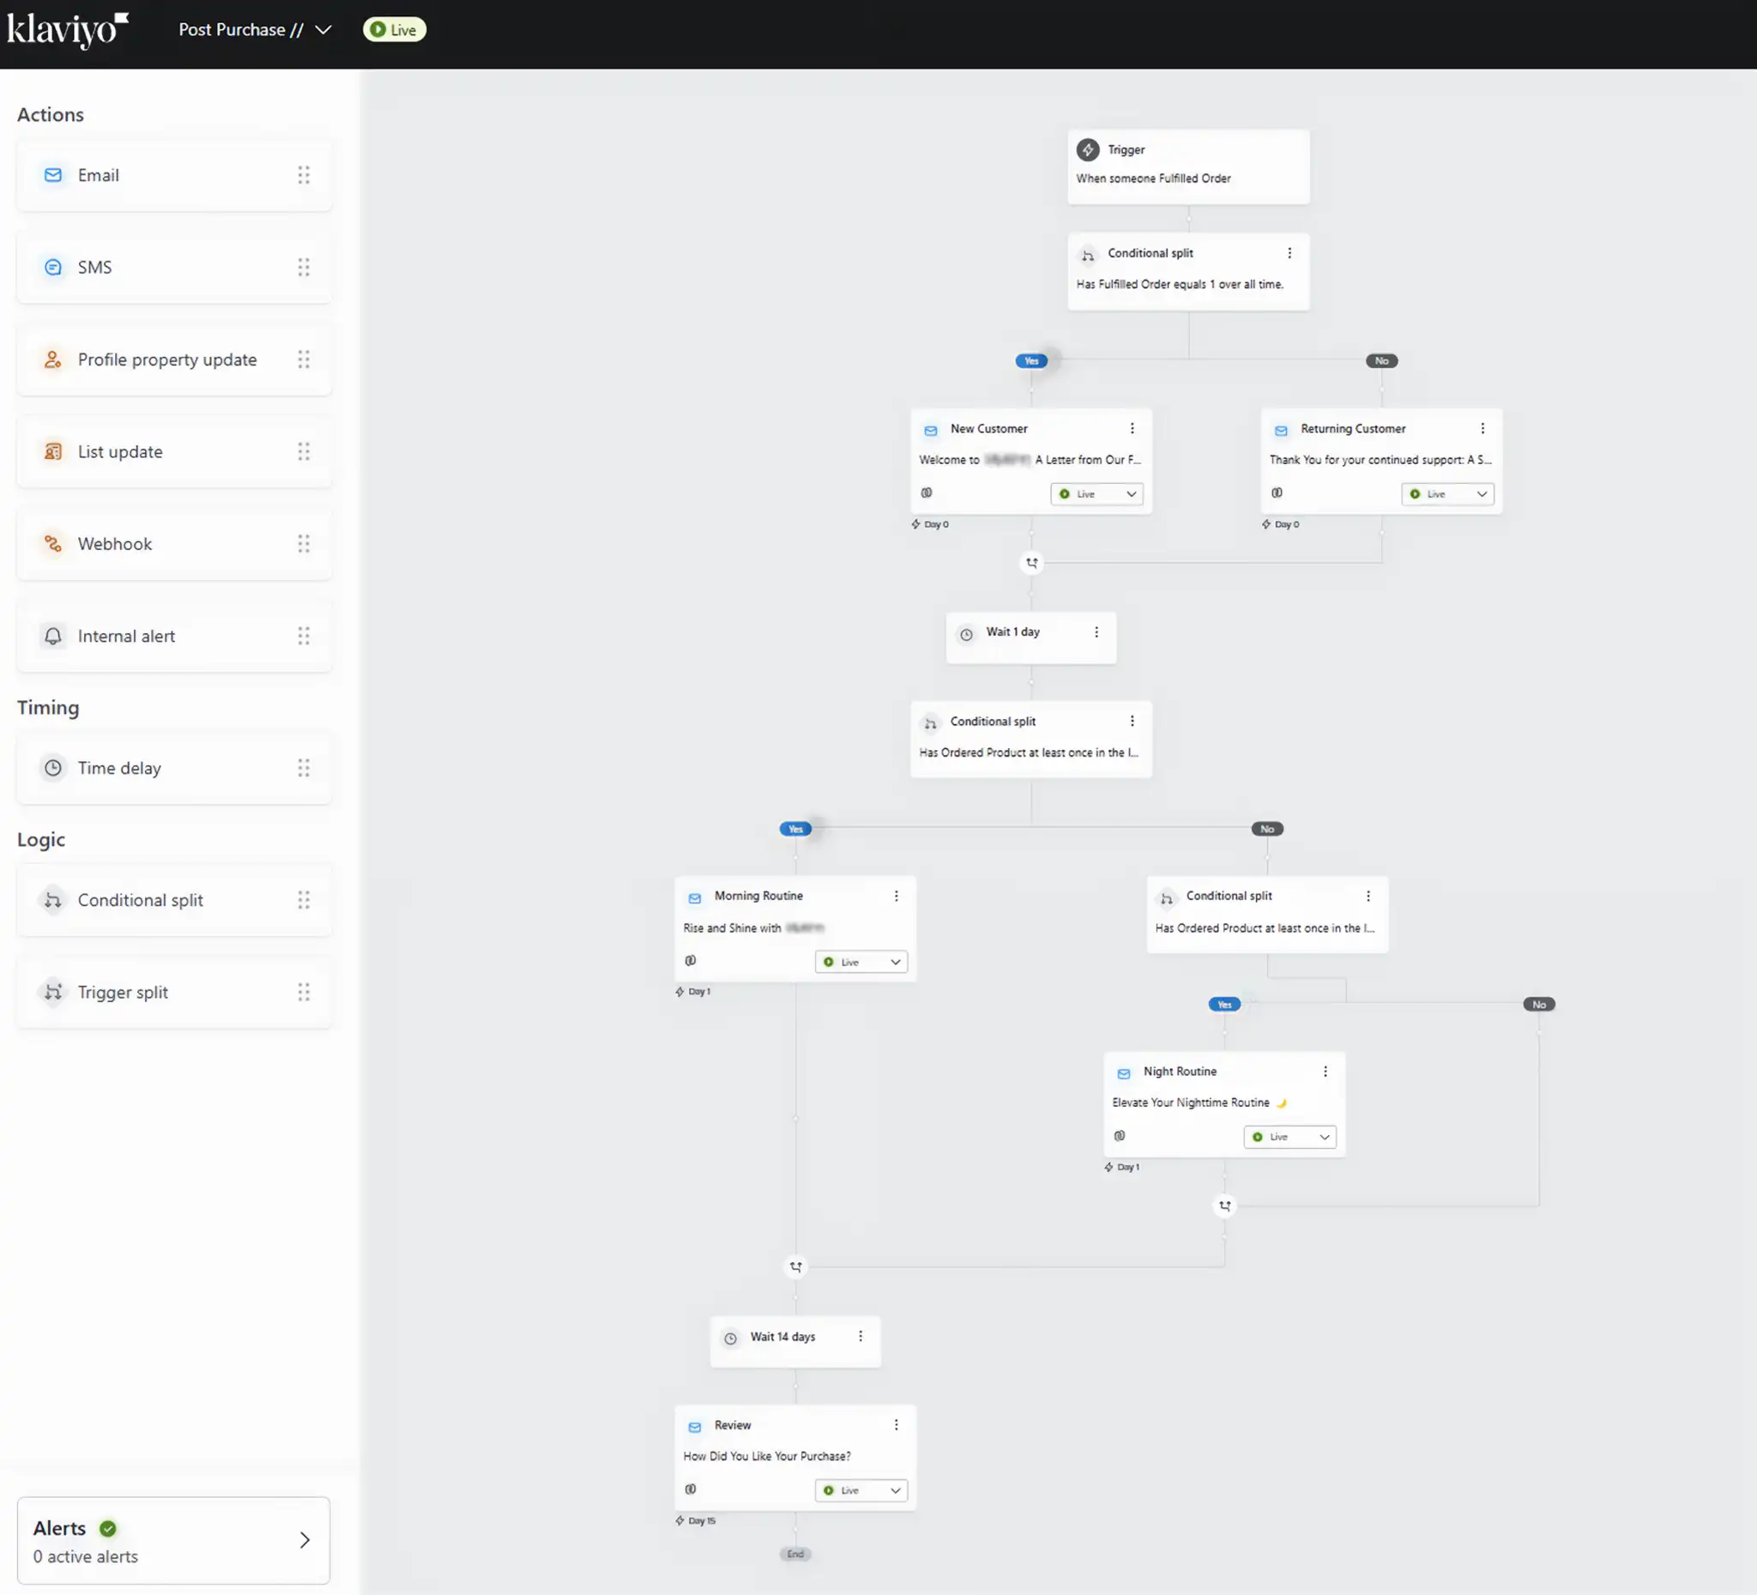1757x1595 pixels.
Task: Open the three-dot menu on Night Routine email
Action: pos(1325,1071)
